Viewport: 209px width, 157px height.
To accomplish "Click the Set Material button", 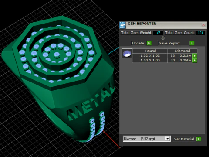I will (x=184, y=139).
